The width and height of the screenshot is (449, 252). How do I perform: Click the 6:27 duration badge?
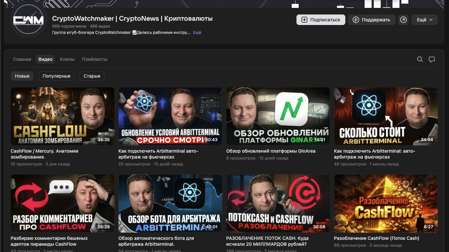pos(429,227)
